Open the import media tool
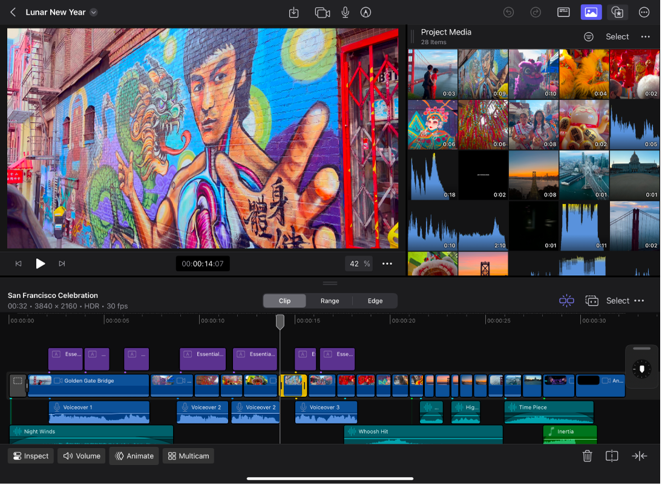The image size is (662, 485). [294, 12]
